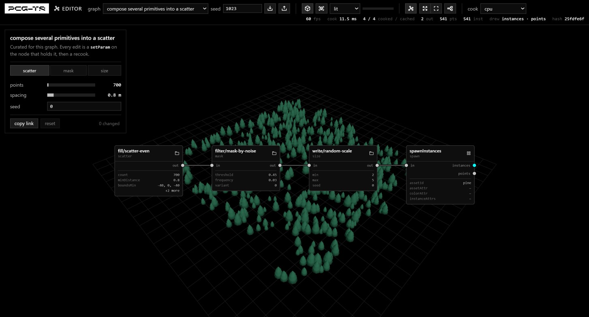589x317 pixels.
Task: Click the copy link button
Action: coord(24,123)
